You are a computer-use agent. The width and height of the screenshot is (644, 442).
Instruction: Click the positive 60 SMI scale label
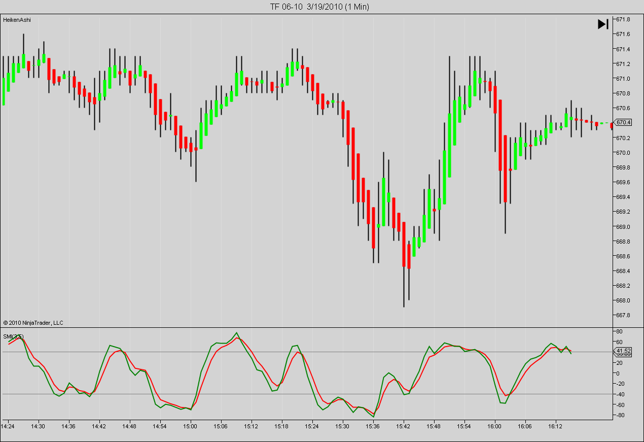(620, 342)
